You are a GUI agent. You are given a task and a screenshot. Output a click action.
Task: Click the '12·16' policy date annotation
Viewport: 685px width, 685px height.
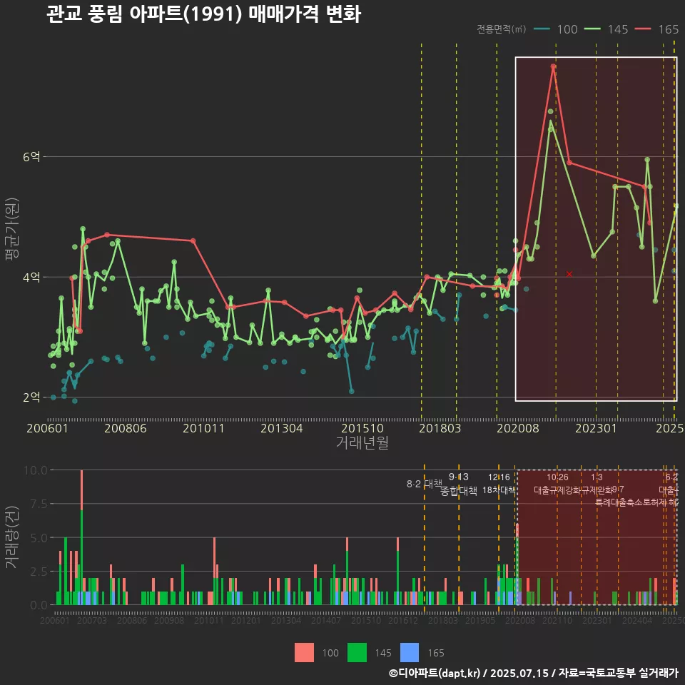tap(499, 477)
